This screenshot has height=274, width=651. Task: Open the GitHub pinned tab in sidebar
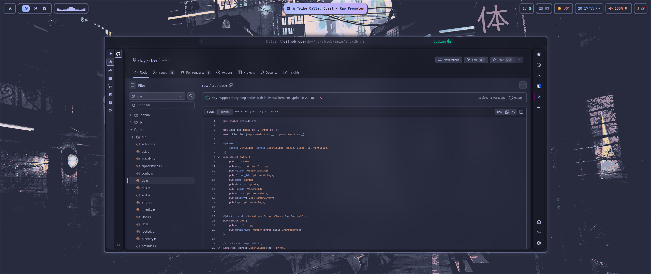(x=118, y=54)
